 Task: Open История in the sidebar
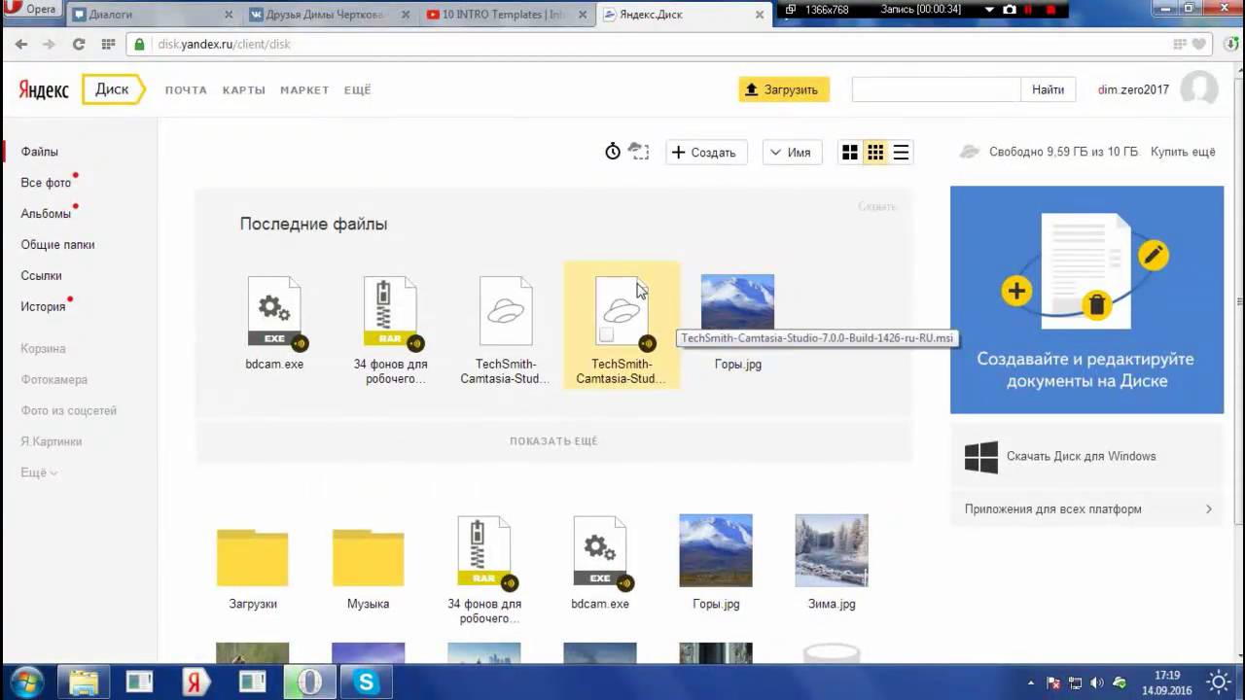[x=43, y=307]
